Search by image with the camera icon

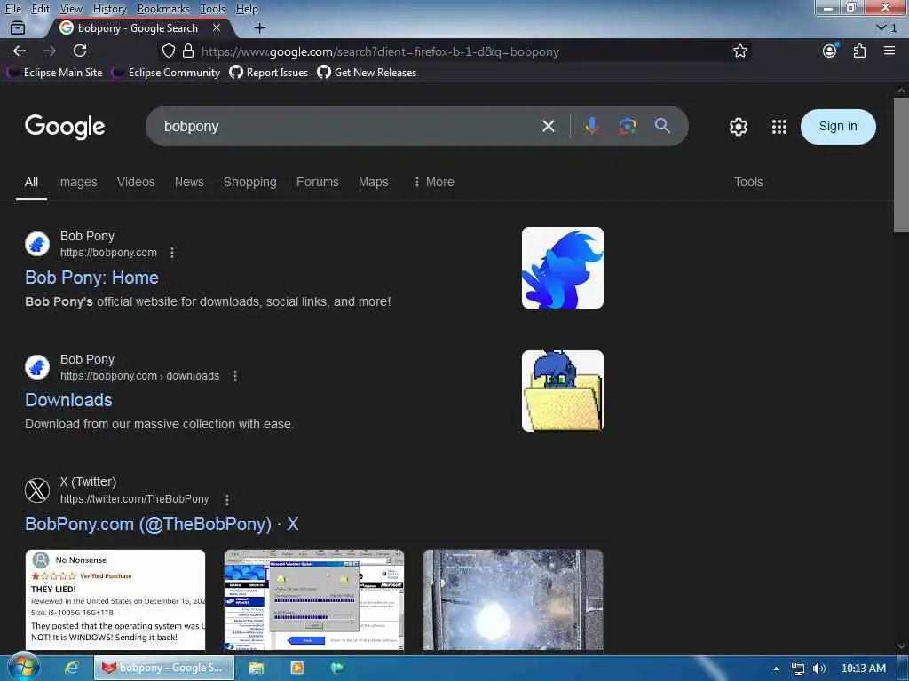pos(628,126)
